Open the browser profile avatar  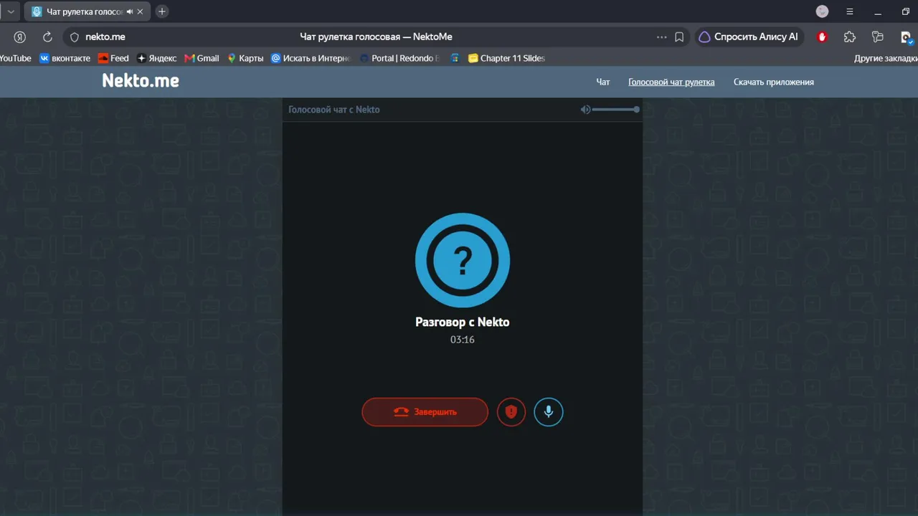pyautogui.click(x=823, y=11)
